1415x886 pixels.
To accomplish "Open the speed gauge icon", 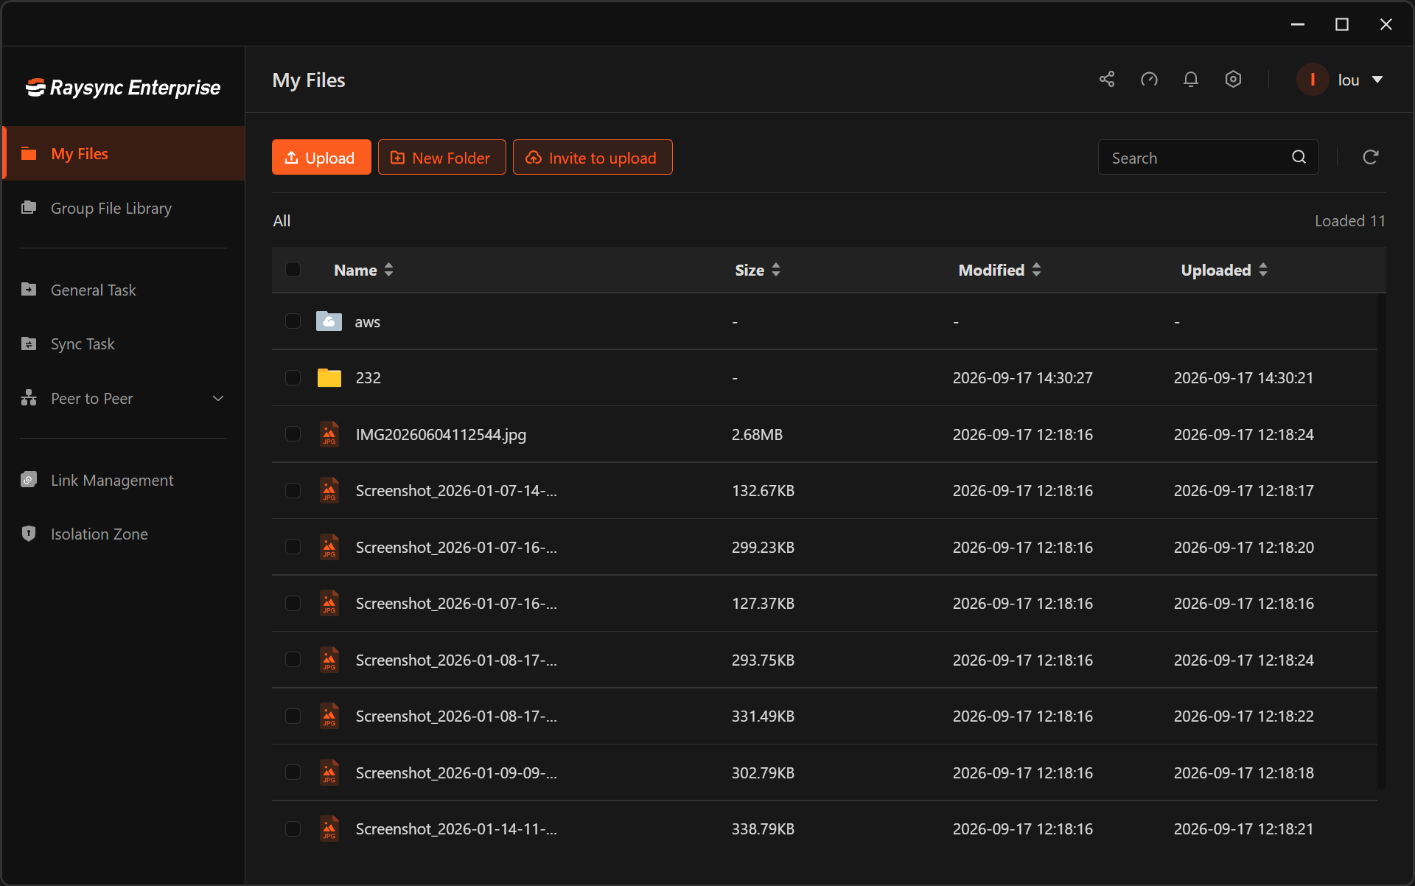I will pyautogui.click(x=1149, y=80).
